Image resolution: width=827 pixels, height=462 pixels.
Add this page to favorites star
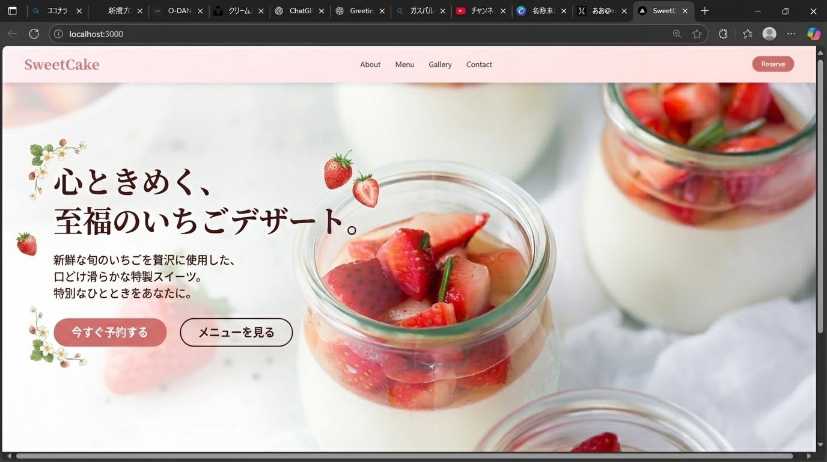pyautogui.click(x=697, y=34)
